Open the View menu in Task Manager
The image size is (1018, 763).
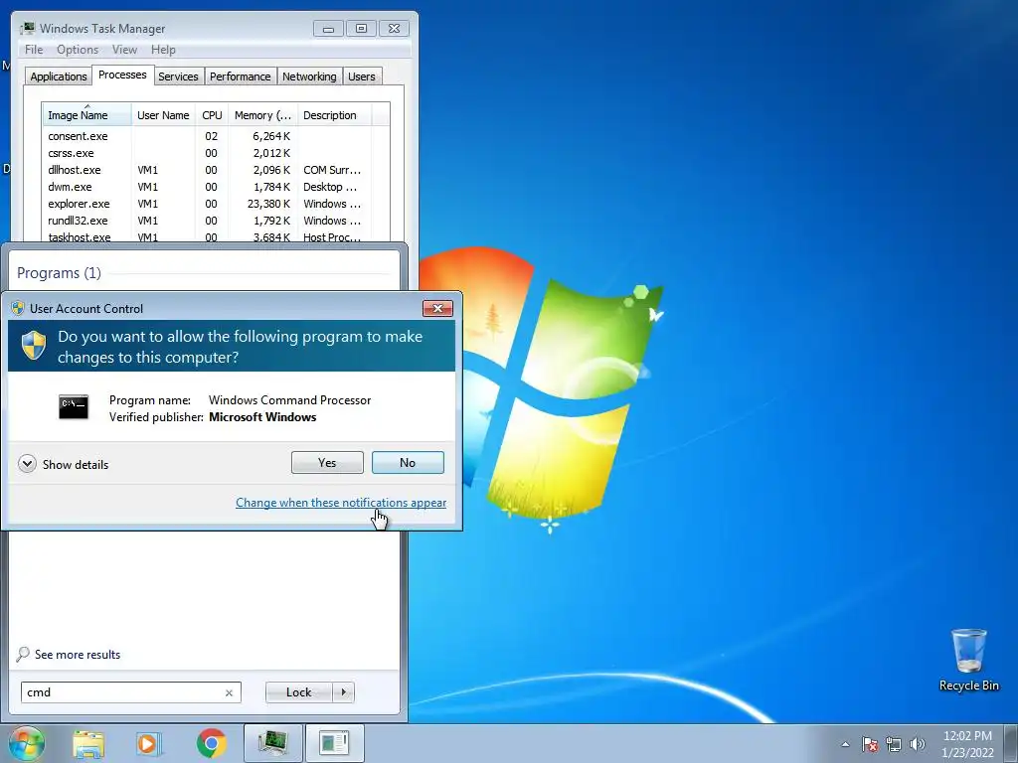124,50
